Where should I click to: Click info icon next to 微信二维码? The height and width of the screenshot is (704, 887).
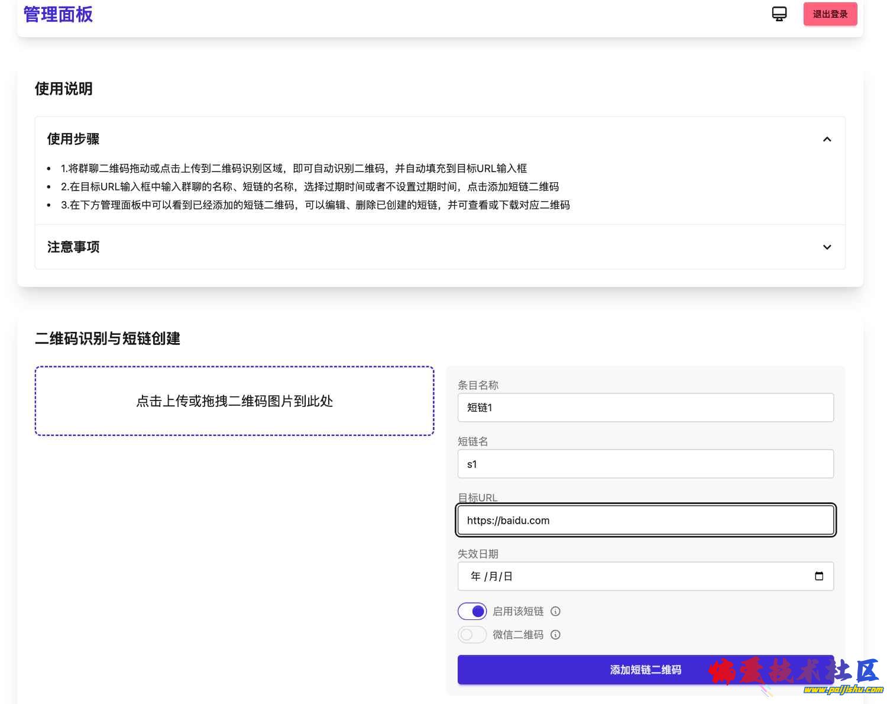click(555, 635)
